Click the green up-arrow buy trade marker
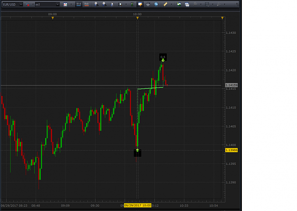This screenshot has height=211, width=297. coord(137,150)
